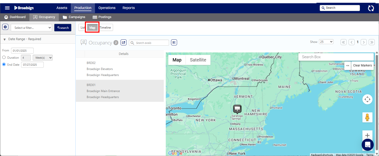The height and width of the screenshot is (156, 379).
Task: Click the top Search field
Action: coord(340,8)
